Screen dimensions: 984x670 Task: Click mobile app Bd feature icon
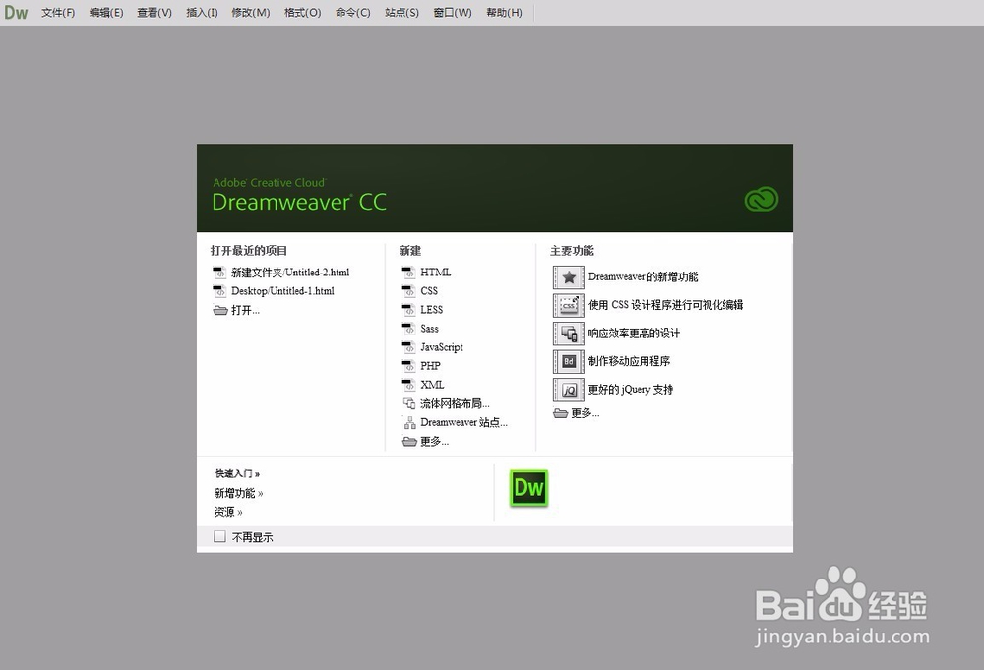coord(569,362)
